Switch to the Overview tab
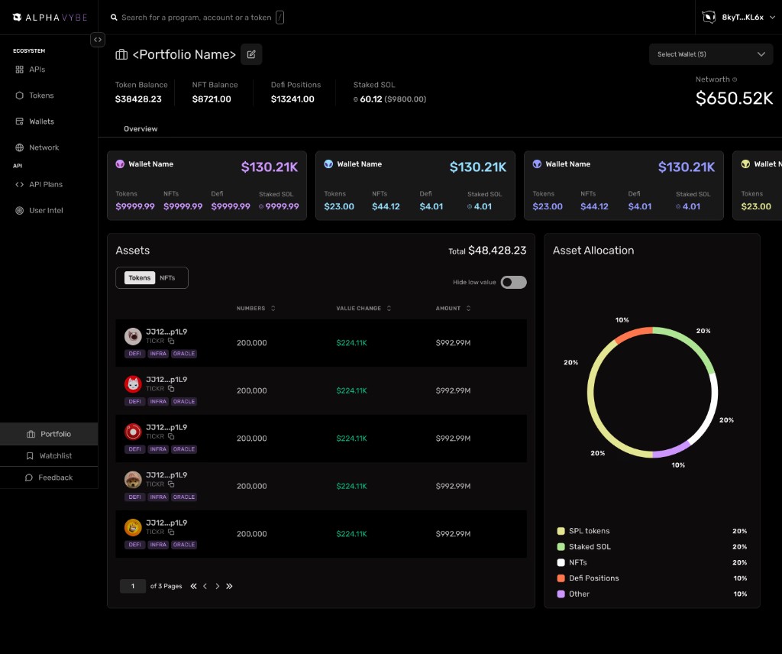 click(x=141, y=128)
